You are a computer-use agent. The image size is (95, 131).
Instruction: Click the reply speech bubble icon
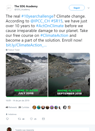point(7,119)
